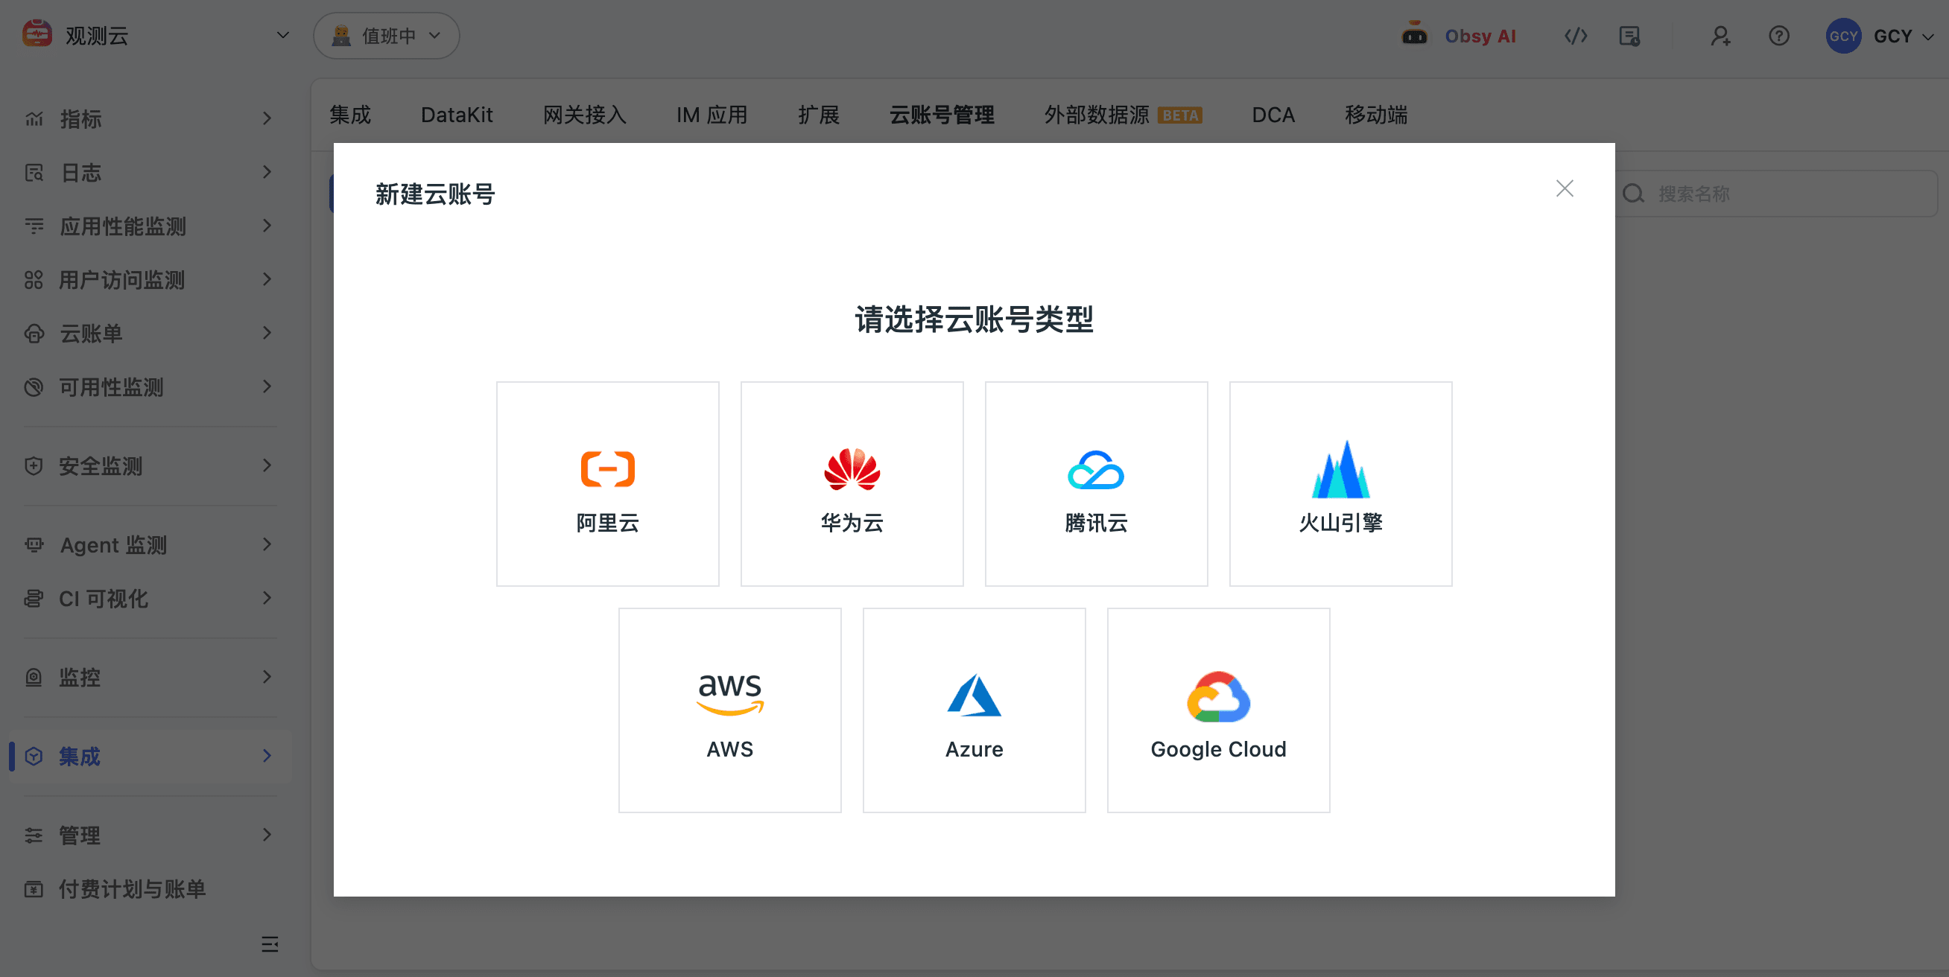Open the 扩展 tab
Viewport: 1949px width, 977px height.
coord(819,115)
